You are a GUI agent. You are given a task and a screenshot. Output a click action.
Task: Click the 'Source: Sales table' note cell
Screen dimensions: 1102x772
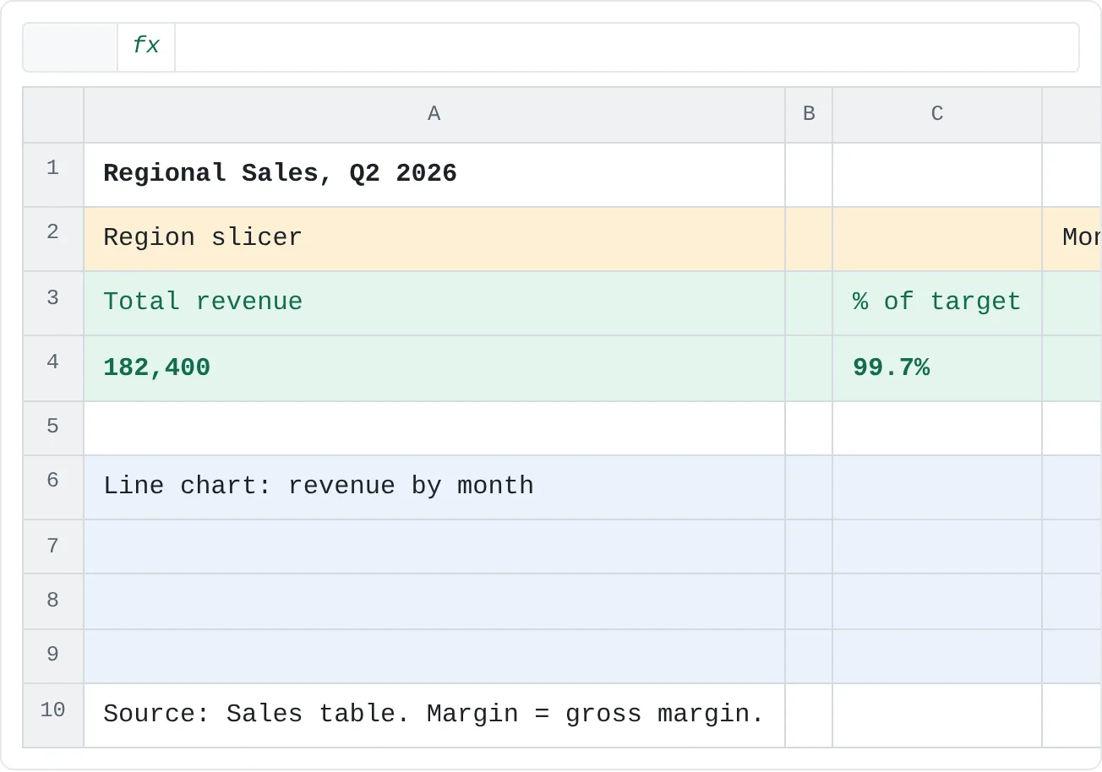[434, 715]
